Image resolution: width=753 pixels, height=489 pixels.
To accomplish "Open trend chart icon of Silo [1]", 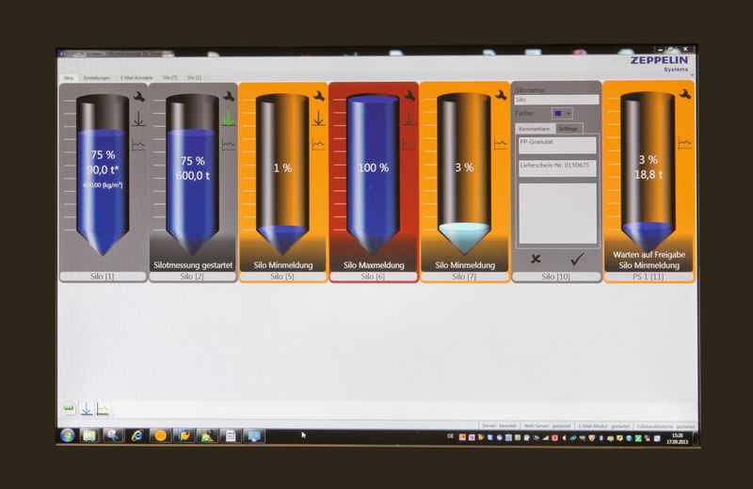I will (x=138, y=144).
